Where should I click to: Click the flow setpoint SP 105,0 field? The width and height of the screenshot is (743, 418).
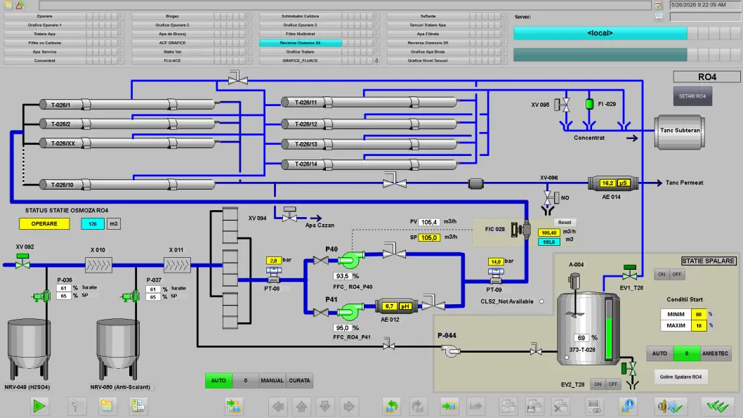[x=429, y=237]
